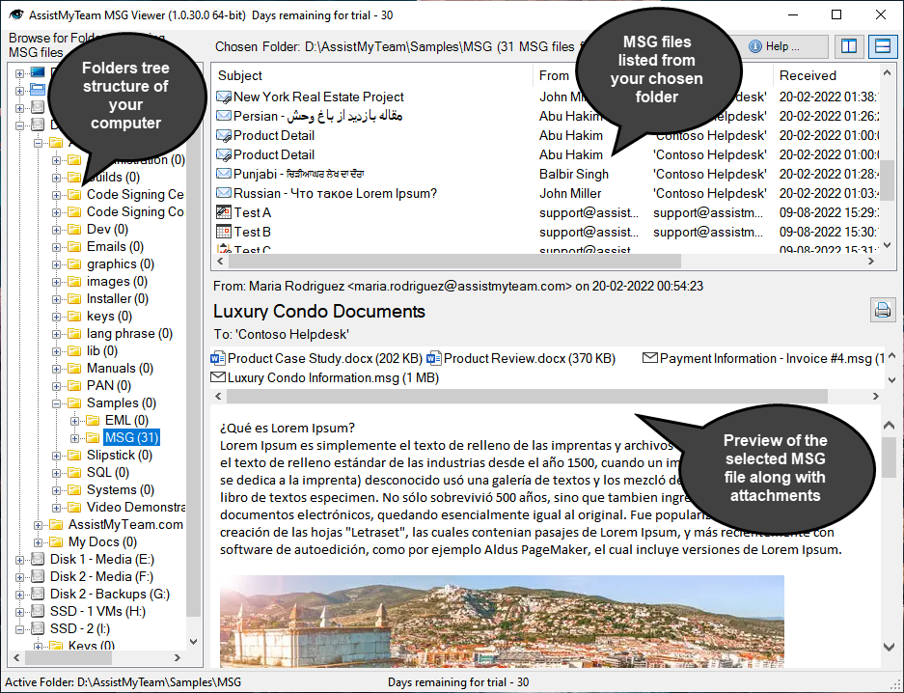Select the New York Real Estate Project email
Image resolution: width=904 pixels, height=693 pixels.
(318, 97)
